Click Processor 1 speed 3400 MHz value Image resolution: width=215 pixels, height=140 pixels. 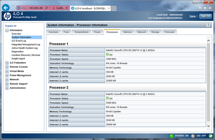[111, 59]
